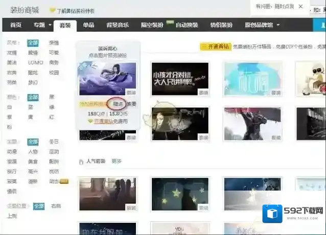Select 右侧 in the 主题位置 filter
Viewport: 326px width, 235px height.
(x=55, y=206)
